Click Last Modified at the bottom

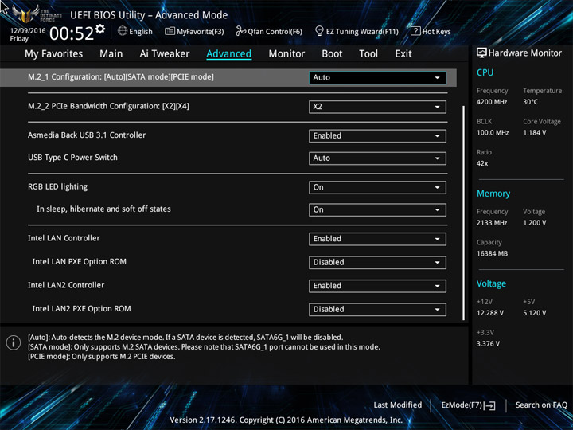[398, 405]
